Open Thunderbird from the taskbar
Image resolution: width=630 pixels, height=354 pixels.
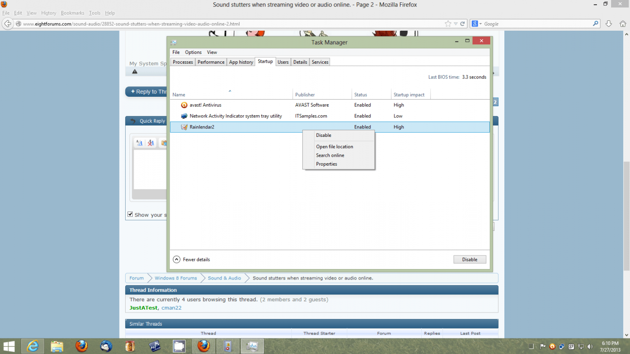(x=106, y=346)
